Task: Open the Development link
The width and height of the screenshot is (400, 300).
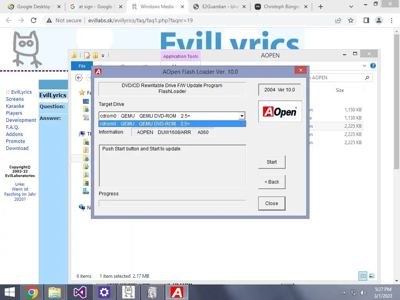Action: point(21,120)
